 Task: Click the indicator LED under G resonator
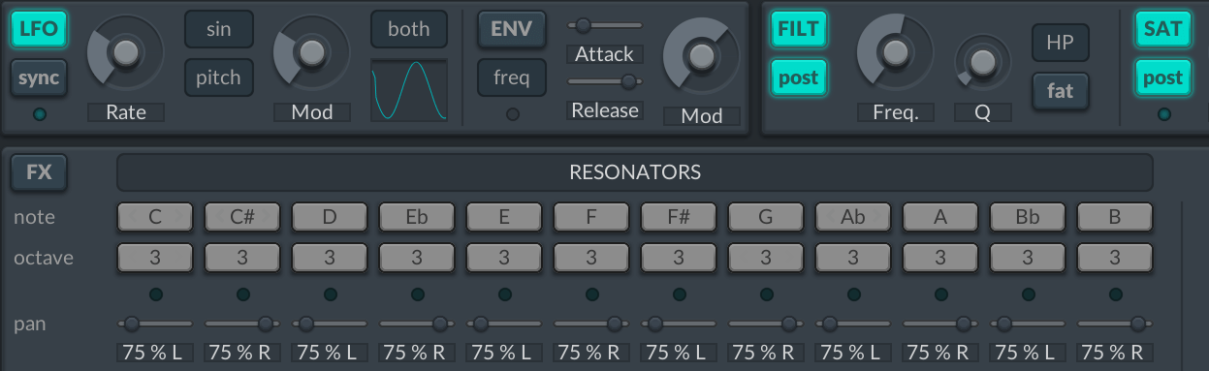tap(766, 294)
